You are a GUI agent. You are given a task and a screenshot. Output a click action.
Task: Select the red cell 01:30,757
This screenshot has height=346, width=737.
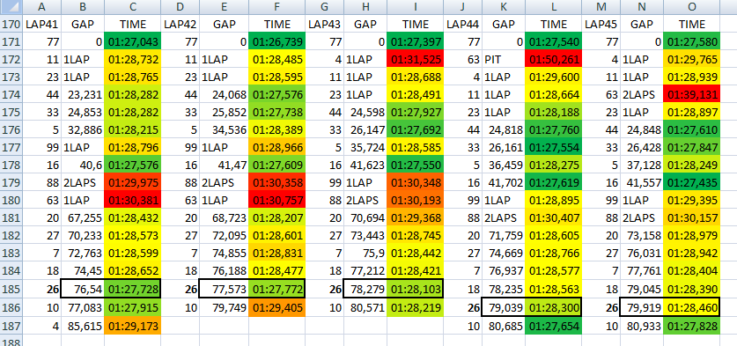click(276, 202)
